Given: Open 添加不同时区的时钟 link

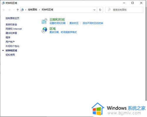Looking at the screenshot, I should (93, 23).
